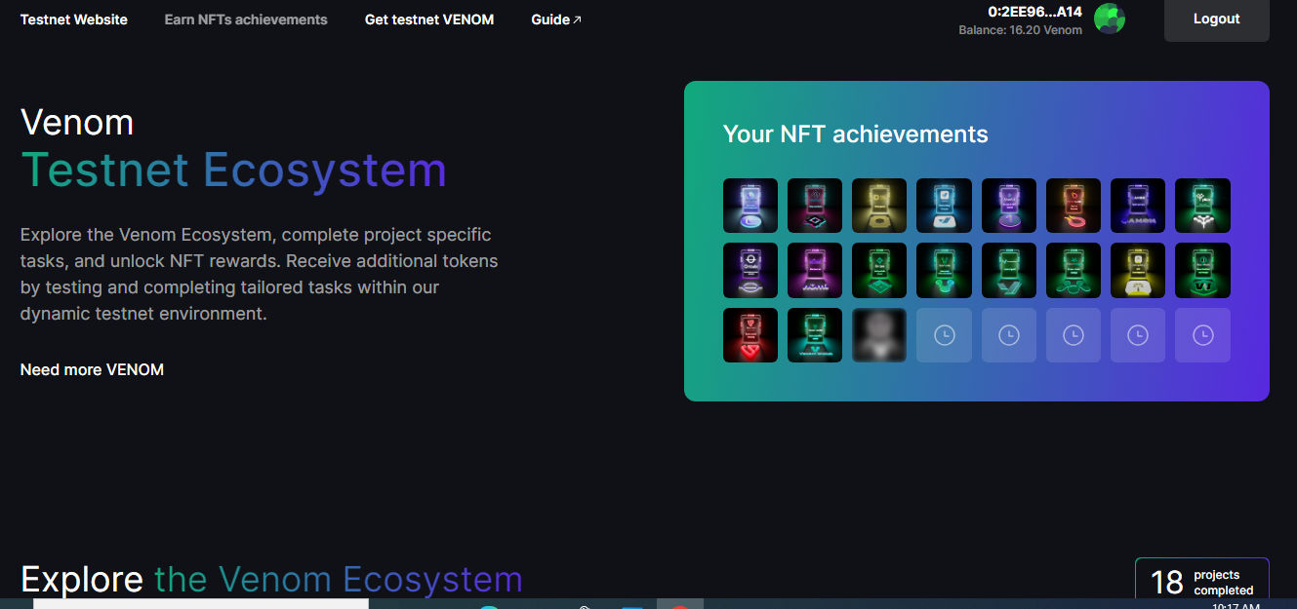
Task: Open the orange swirl logo NFT badge
Action: coord(1074,206)
